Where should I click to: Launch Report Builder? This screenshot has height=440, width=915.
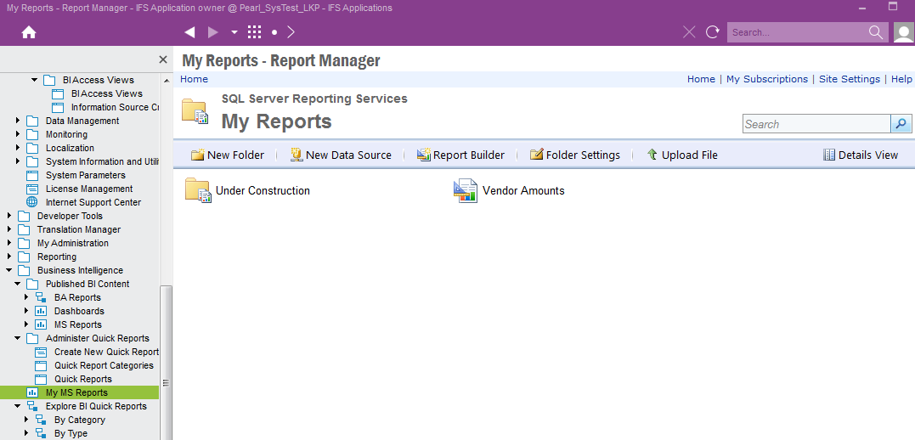point(460,155)
